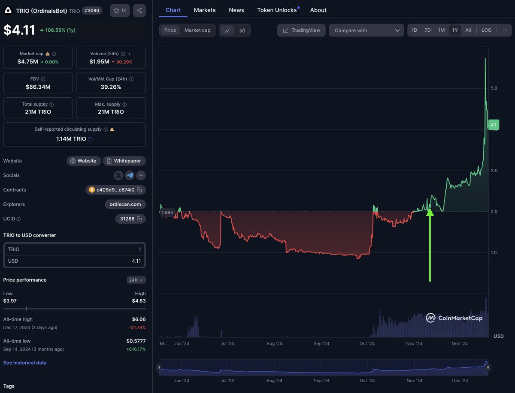Click the All-time high $6.06 value

coord(139,319)
